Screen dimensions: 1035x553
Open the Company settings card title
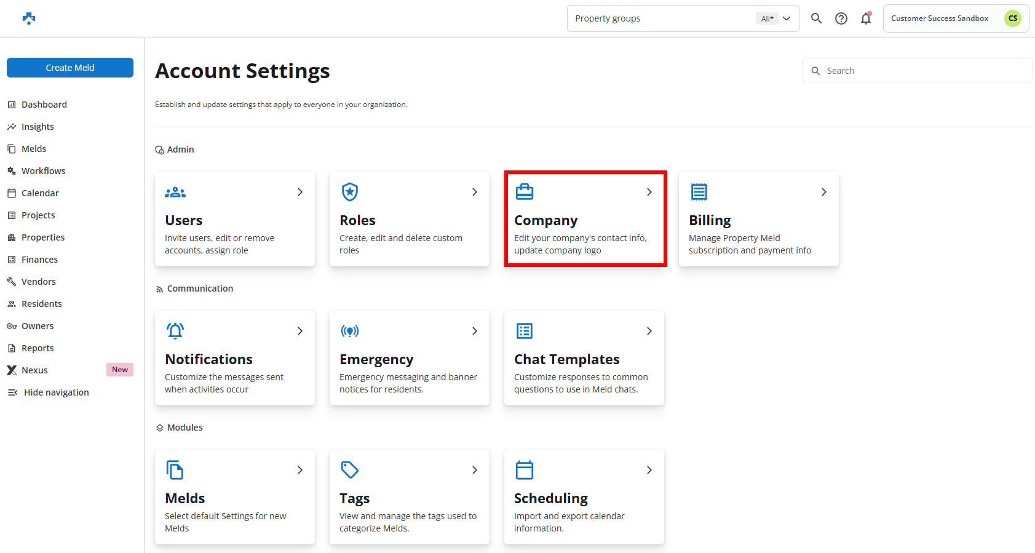click(545, 220)
